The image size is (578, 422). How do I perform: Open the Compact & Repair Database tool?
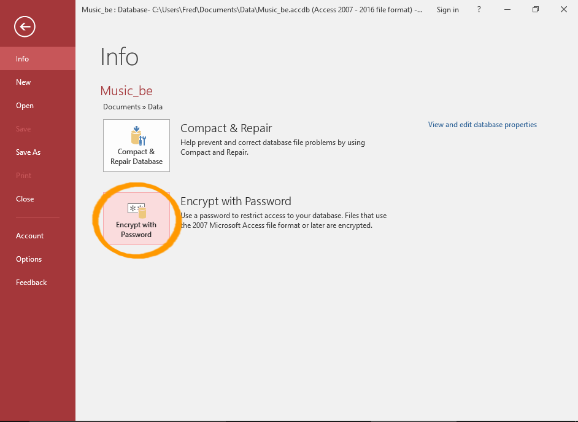pos(136,146)
